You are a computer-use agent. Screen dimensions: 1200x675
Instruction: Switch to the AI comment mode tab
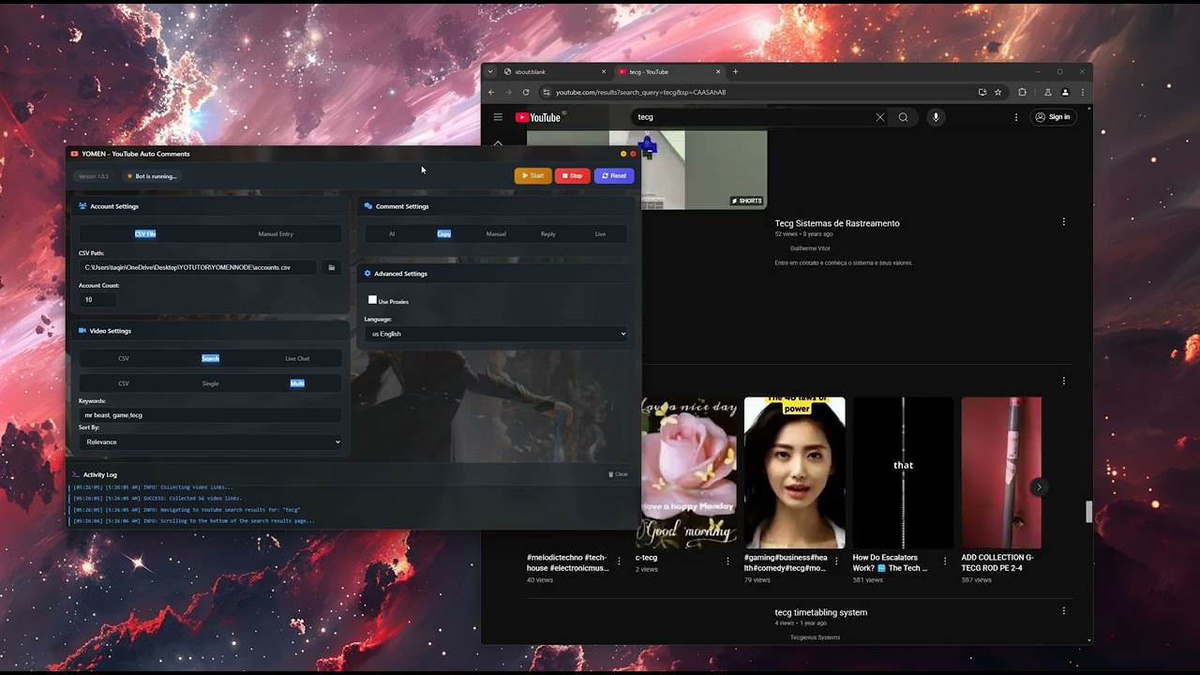(x=392, y=233)
